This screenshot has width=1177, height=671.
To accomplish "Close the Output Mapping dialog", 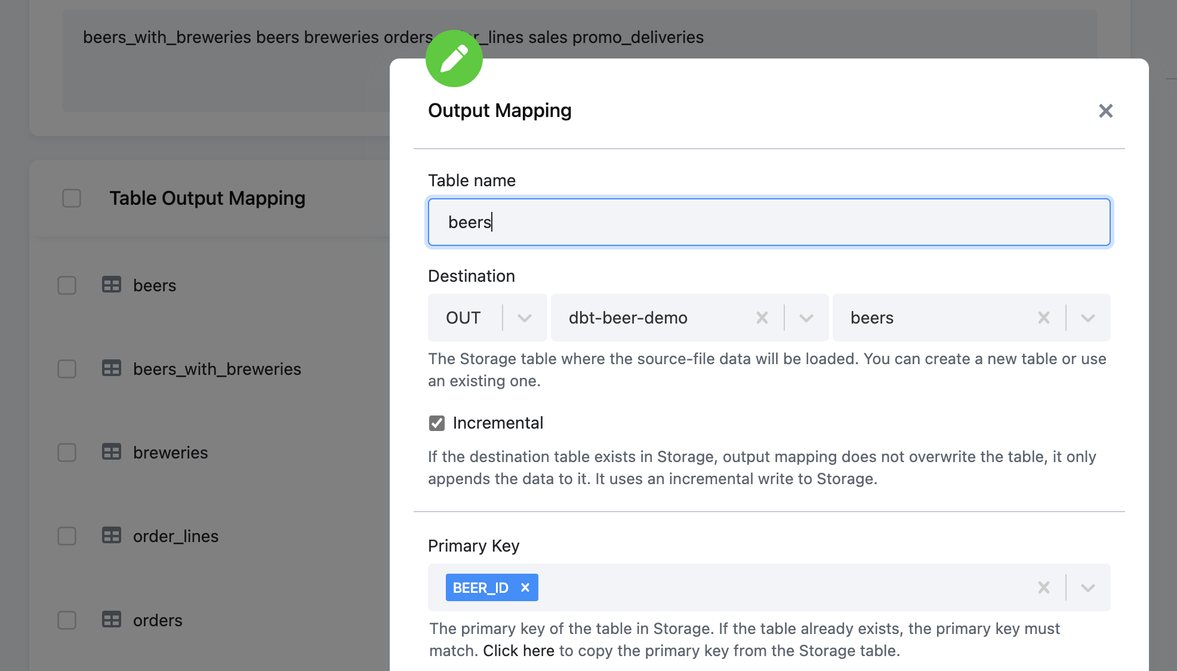I will pos(1105,111).
